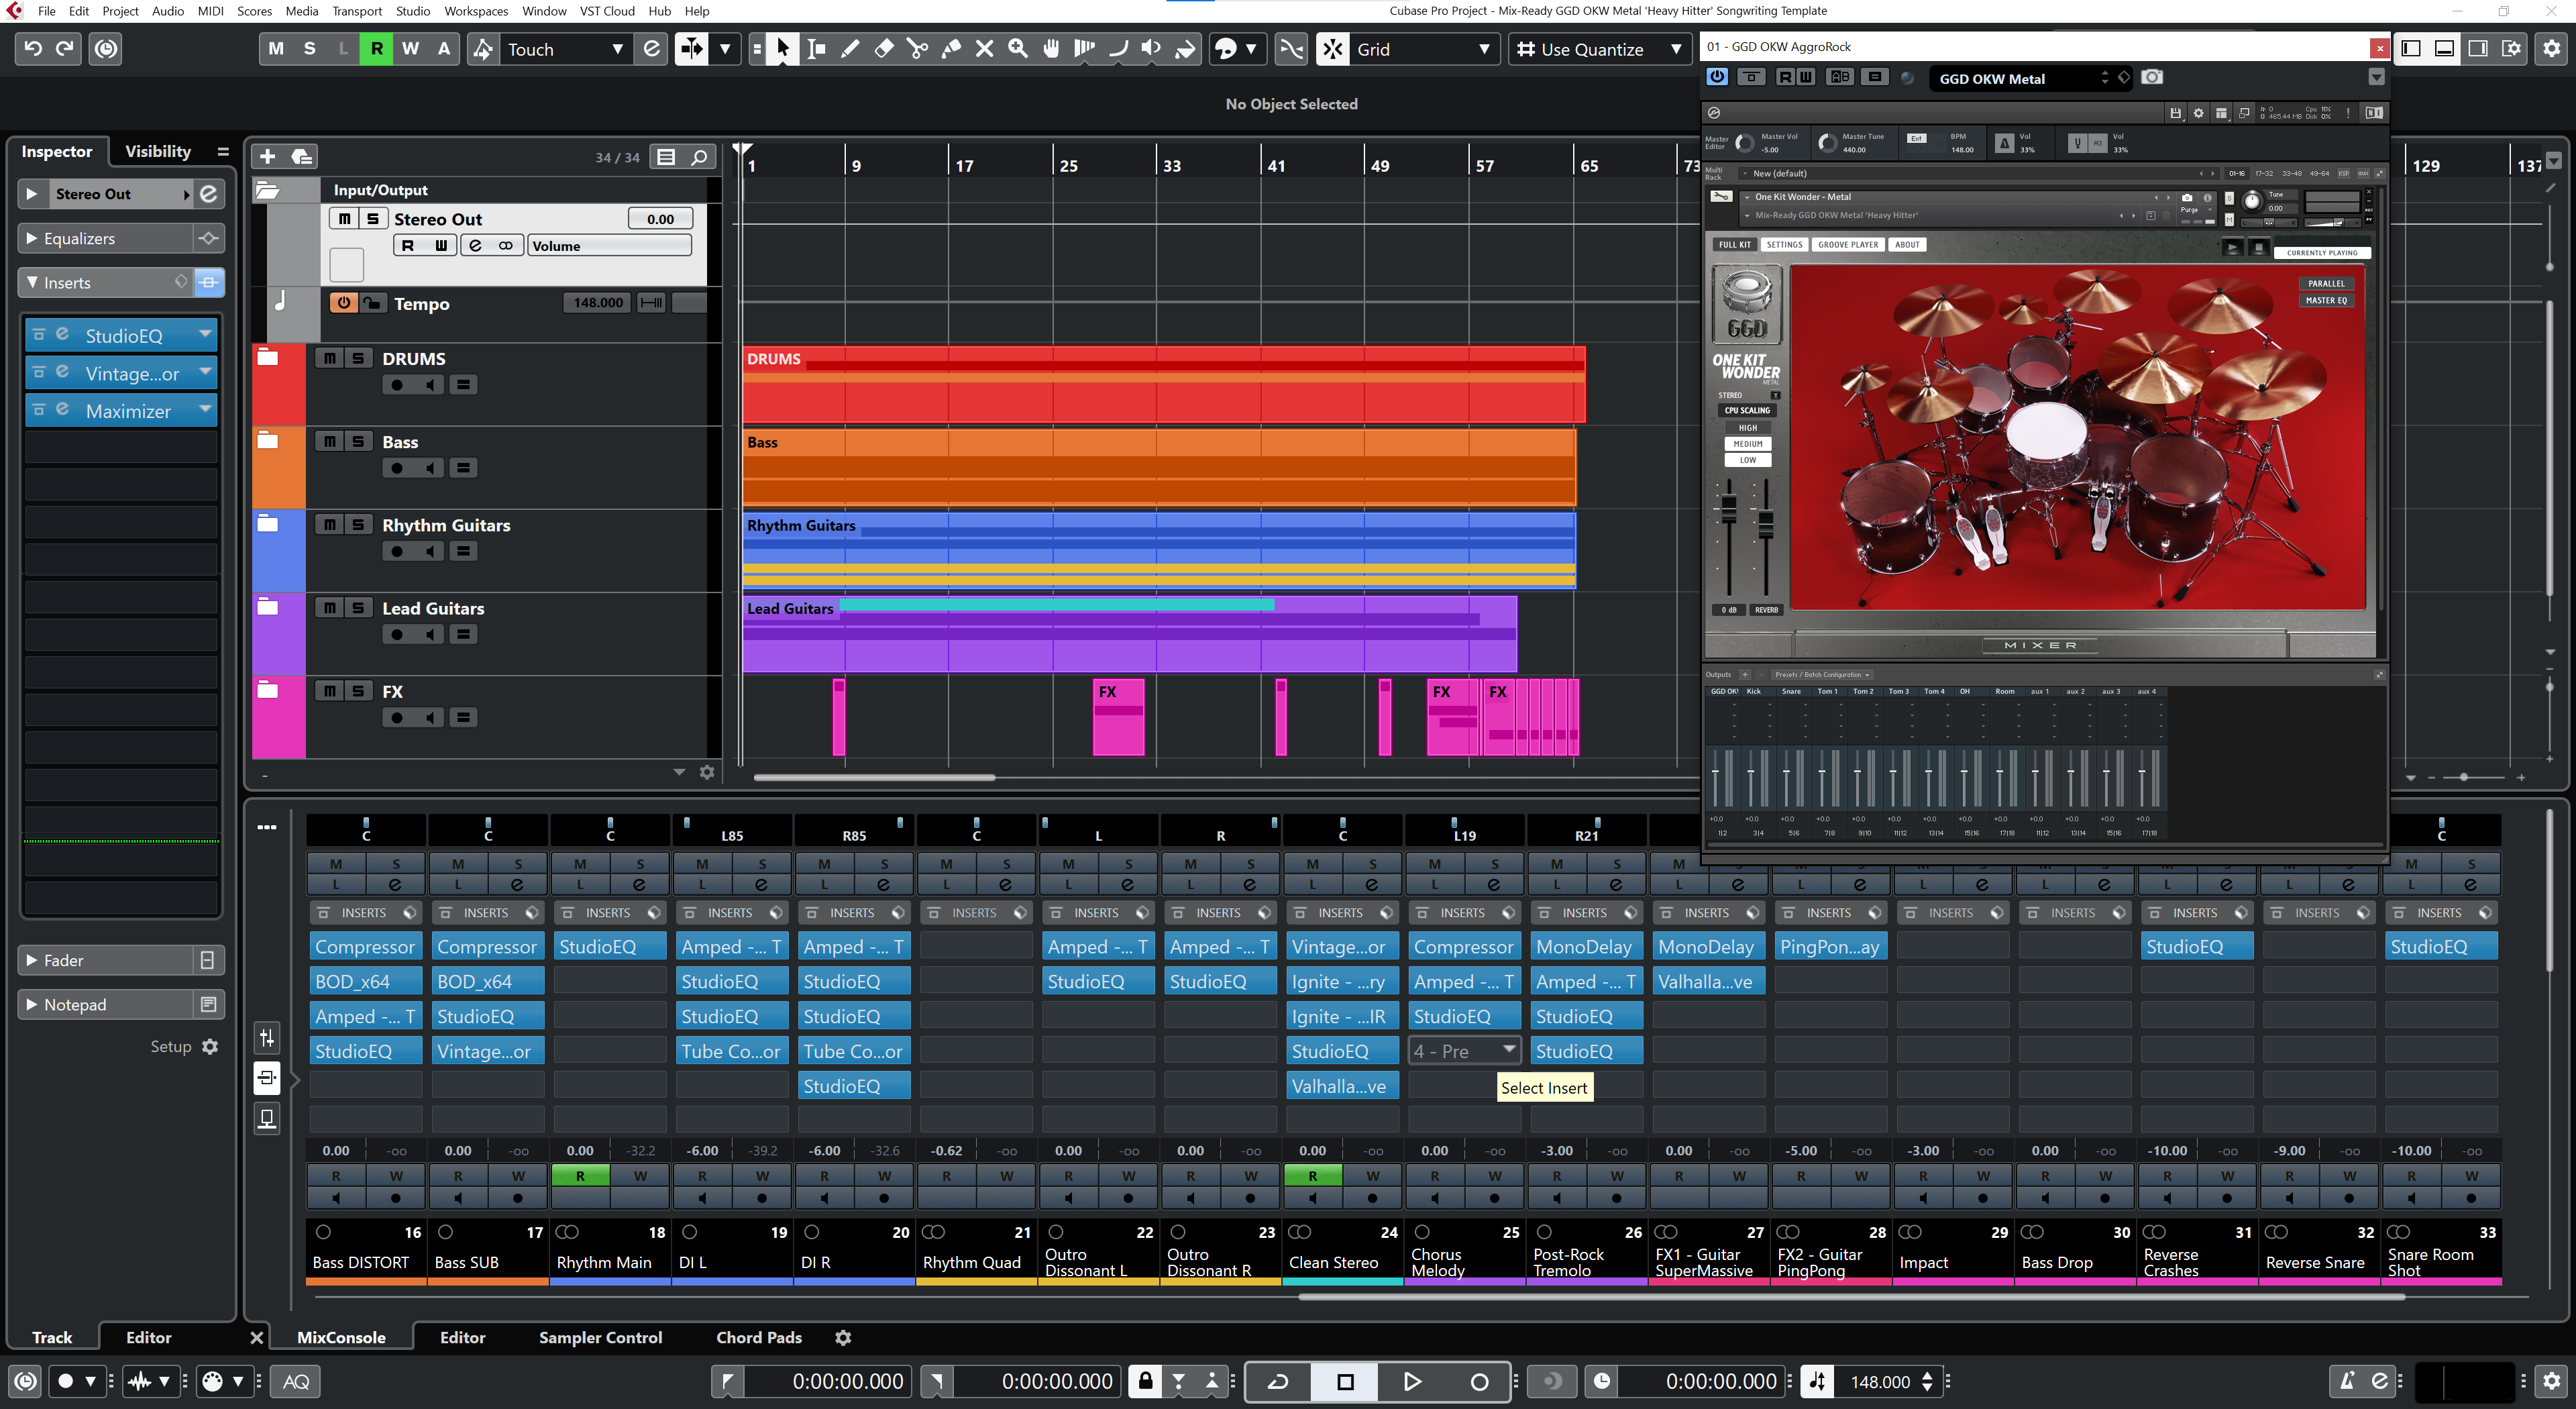Select the Scissors split tool
Image resolution: width=2576 pixels, height=1409 pixels.
[917, 49]
